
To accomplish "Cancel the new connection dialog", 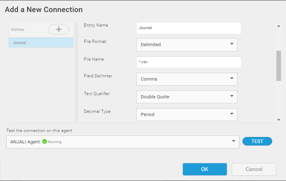I will (x=254, y=169).
